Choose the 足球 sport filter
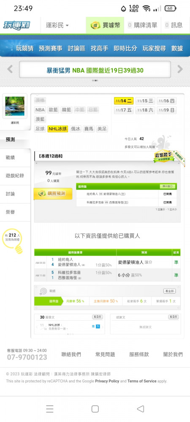This screenshot has height=422, width=190. click(40, 129)
